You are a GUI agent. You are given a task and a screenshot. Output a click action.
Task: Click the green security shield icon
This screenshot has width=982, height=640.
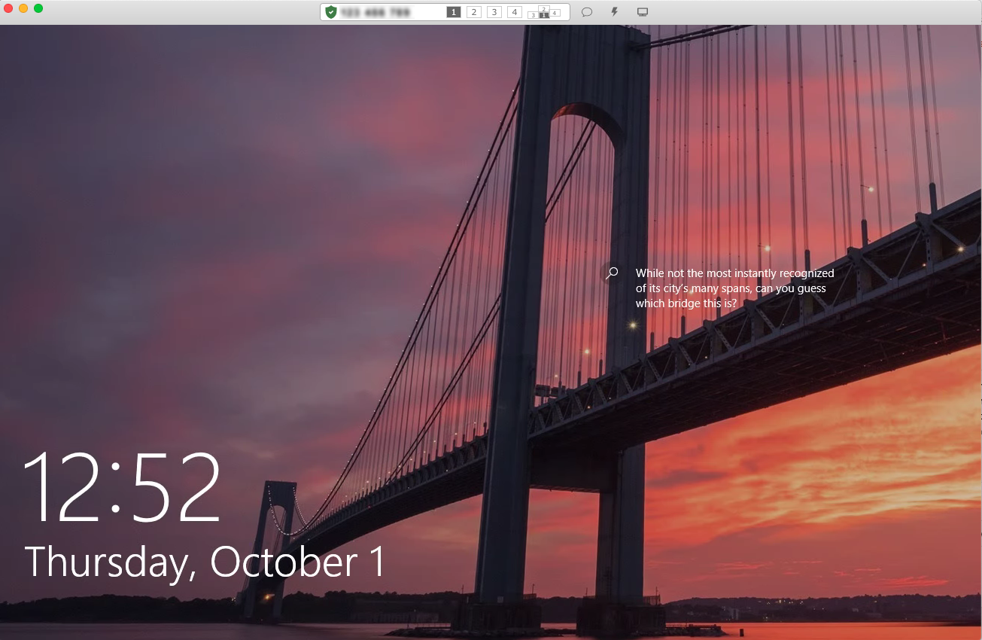coord(331,11)
